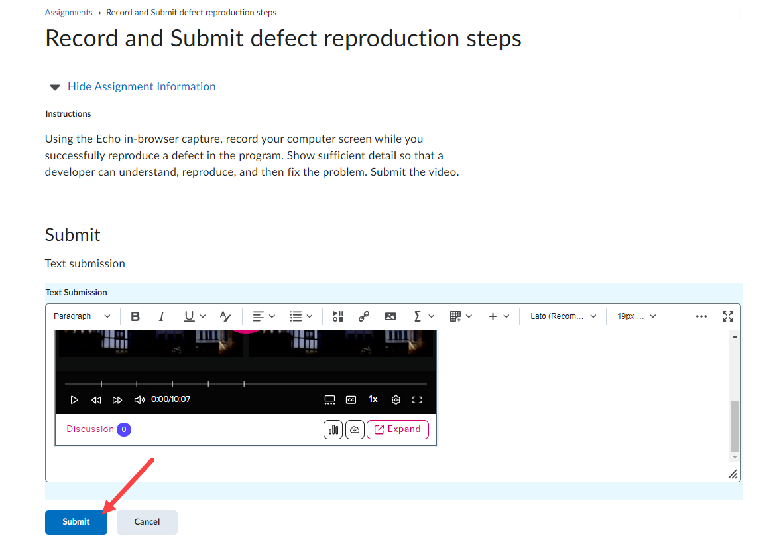
Task: Click the Discussion count badge 0
Action: click(x=124, y=429)
